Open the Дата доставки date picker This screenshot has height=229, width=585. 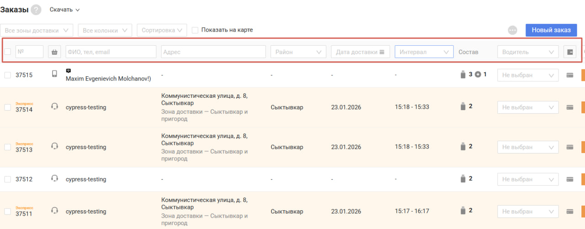point(360,52)
